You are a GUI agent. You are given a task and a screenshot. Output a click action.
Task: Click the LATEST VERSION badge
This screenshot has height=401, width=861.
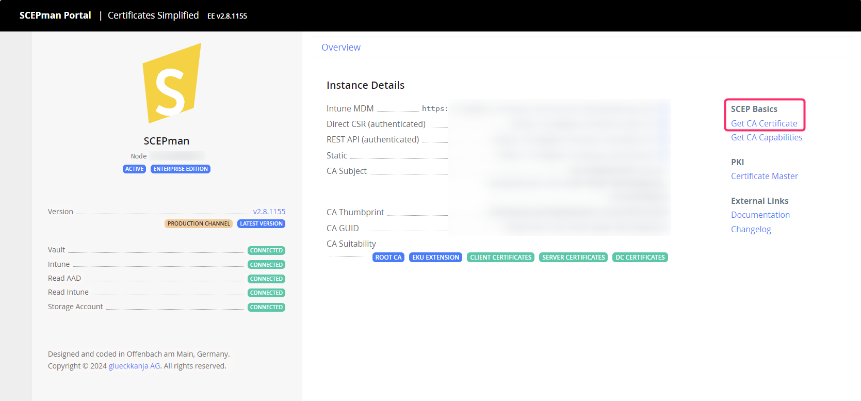coord(261,224)
